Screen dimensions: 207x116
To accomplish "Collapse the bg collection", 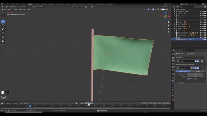I will point(174,16).
